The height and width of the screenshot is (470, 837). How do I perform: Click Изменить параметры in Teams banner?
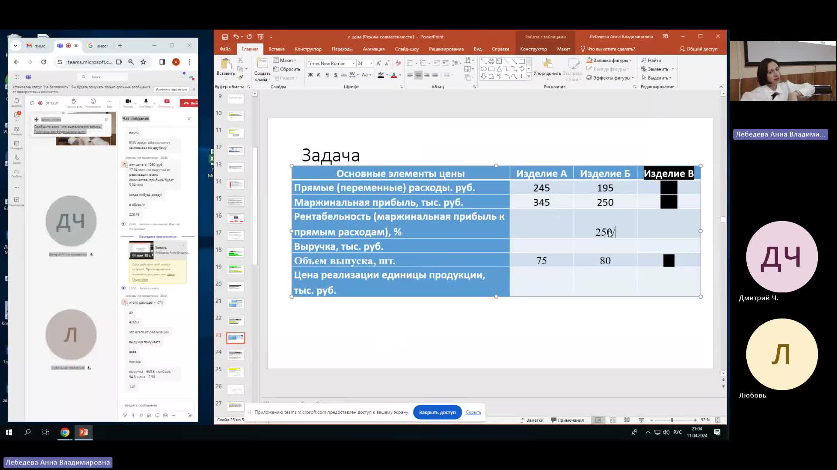click(171, 89)
